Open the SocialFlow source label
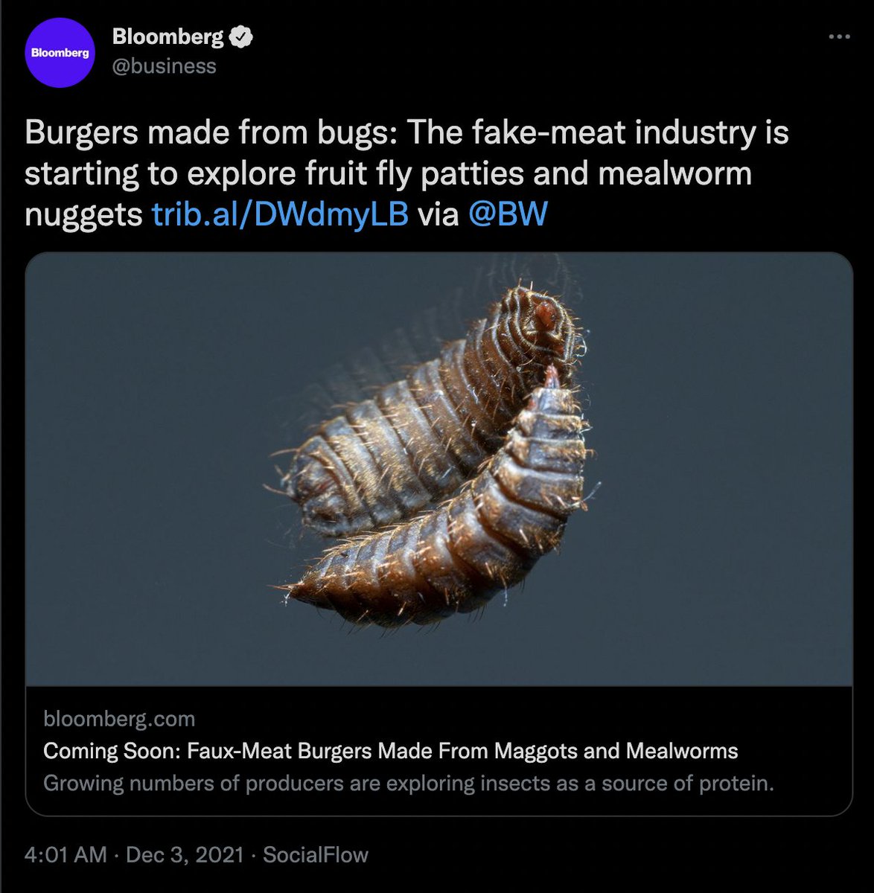The width and height of the screenshot is (874, 893). (x=316, y=854)
